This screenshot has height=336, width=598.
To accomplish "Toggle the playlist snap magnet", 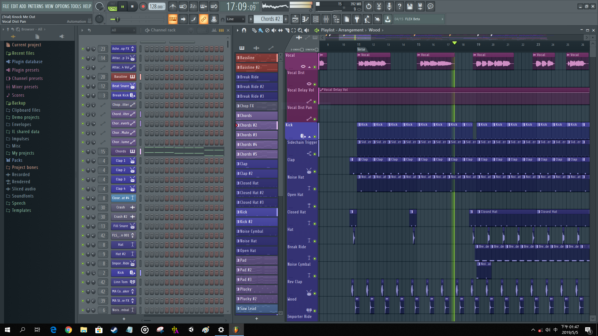I will point(244,30).
